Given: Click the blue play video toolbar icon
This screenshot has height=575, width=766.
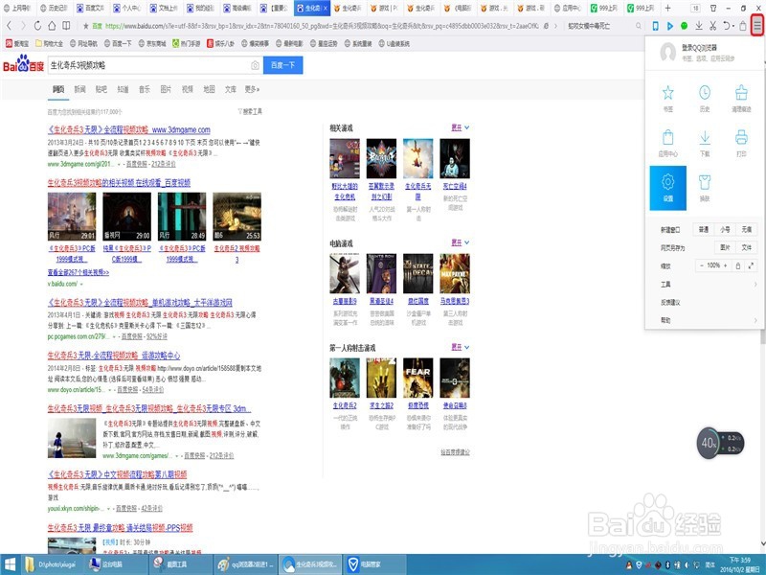Looking at the screenshot, I should (669, 26).
